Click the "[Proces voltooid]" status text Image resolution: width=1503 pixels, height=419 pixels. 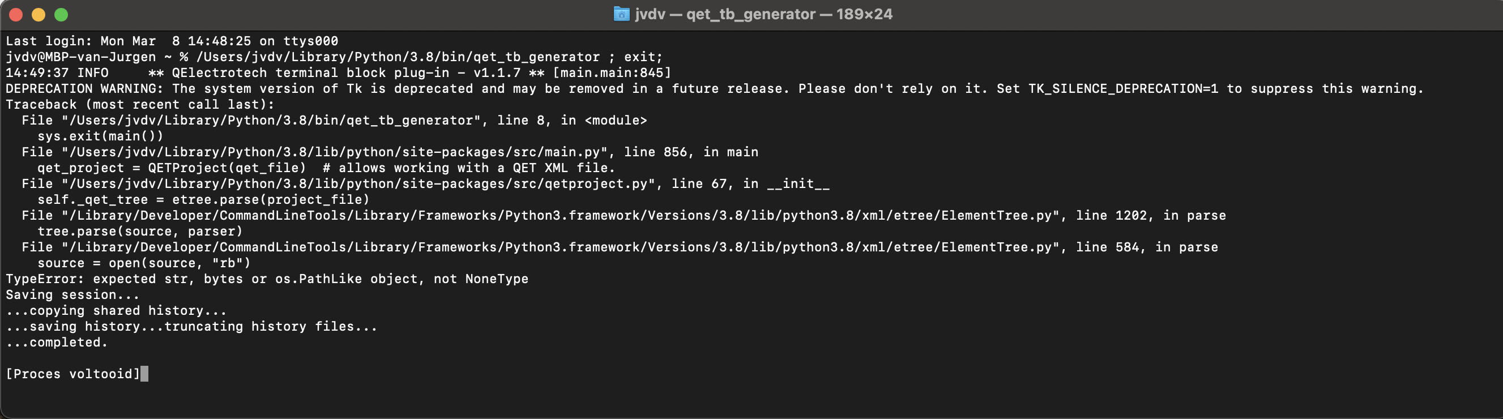coord(72,374)
